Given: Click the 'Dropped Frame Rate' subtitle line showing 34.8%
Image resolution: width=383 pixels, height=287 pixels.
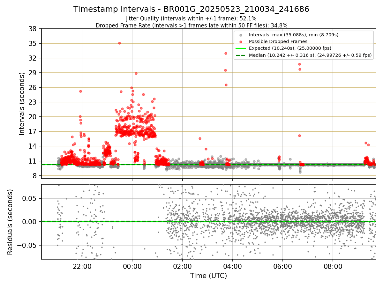Looking at the screenshot, I should 191,25.
